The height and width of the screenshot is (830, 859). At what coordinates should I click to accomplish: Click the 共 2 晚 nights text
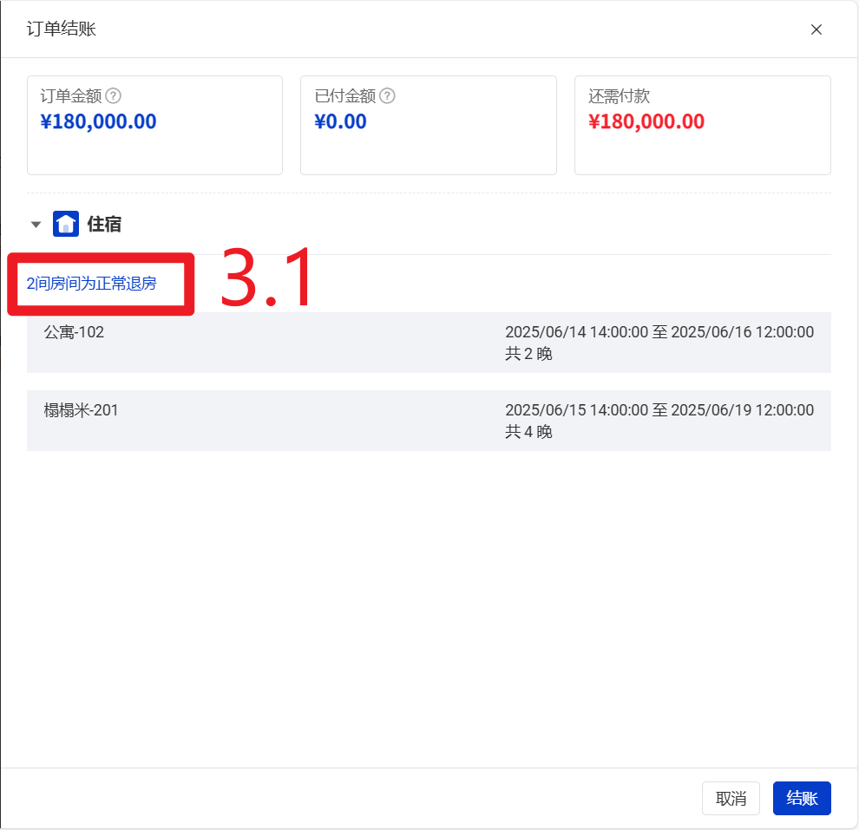click(528, 354)
